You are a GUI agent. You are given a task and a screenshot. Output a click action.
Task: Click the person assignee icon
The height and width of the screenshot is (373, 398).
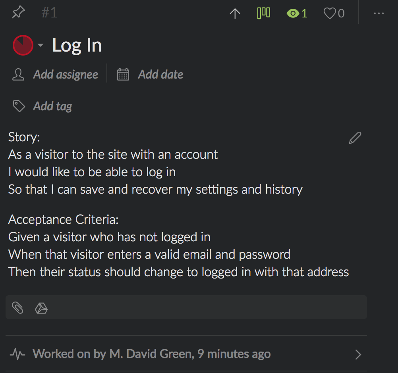[18, 75]
